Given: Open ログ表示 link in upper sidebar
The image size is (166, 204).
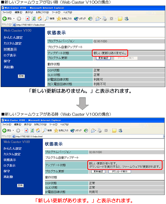Looking at the screenshot, I should coord(10,55).
